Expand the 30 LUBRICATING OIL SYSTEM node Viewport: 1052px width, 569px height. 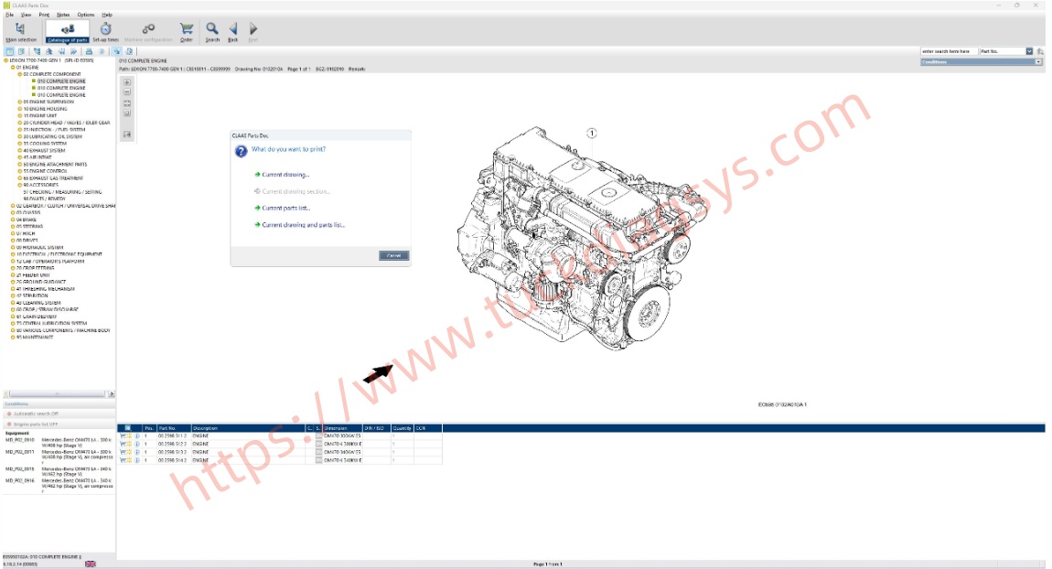19,137
